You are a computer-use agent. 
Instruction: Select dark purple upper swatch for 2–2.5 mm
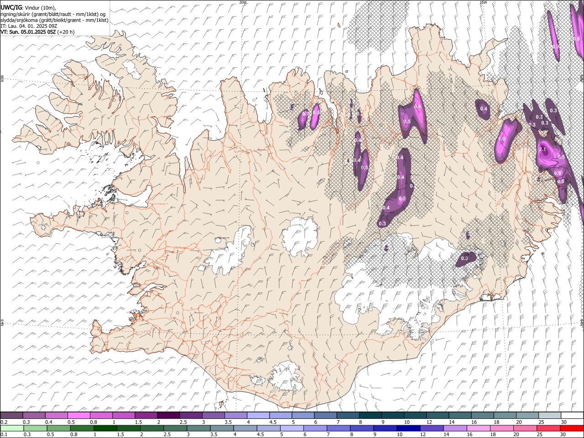tap(168, 415)
